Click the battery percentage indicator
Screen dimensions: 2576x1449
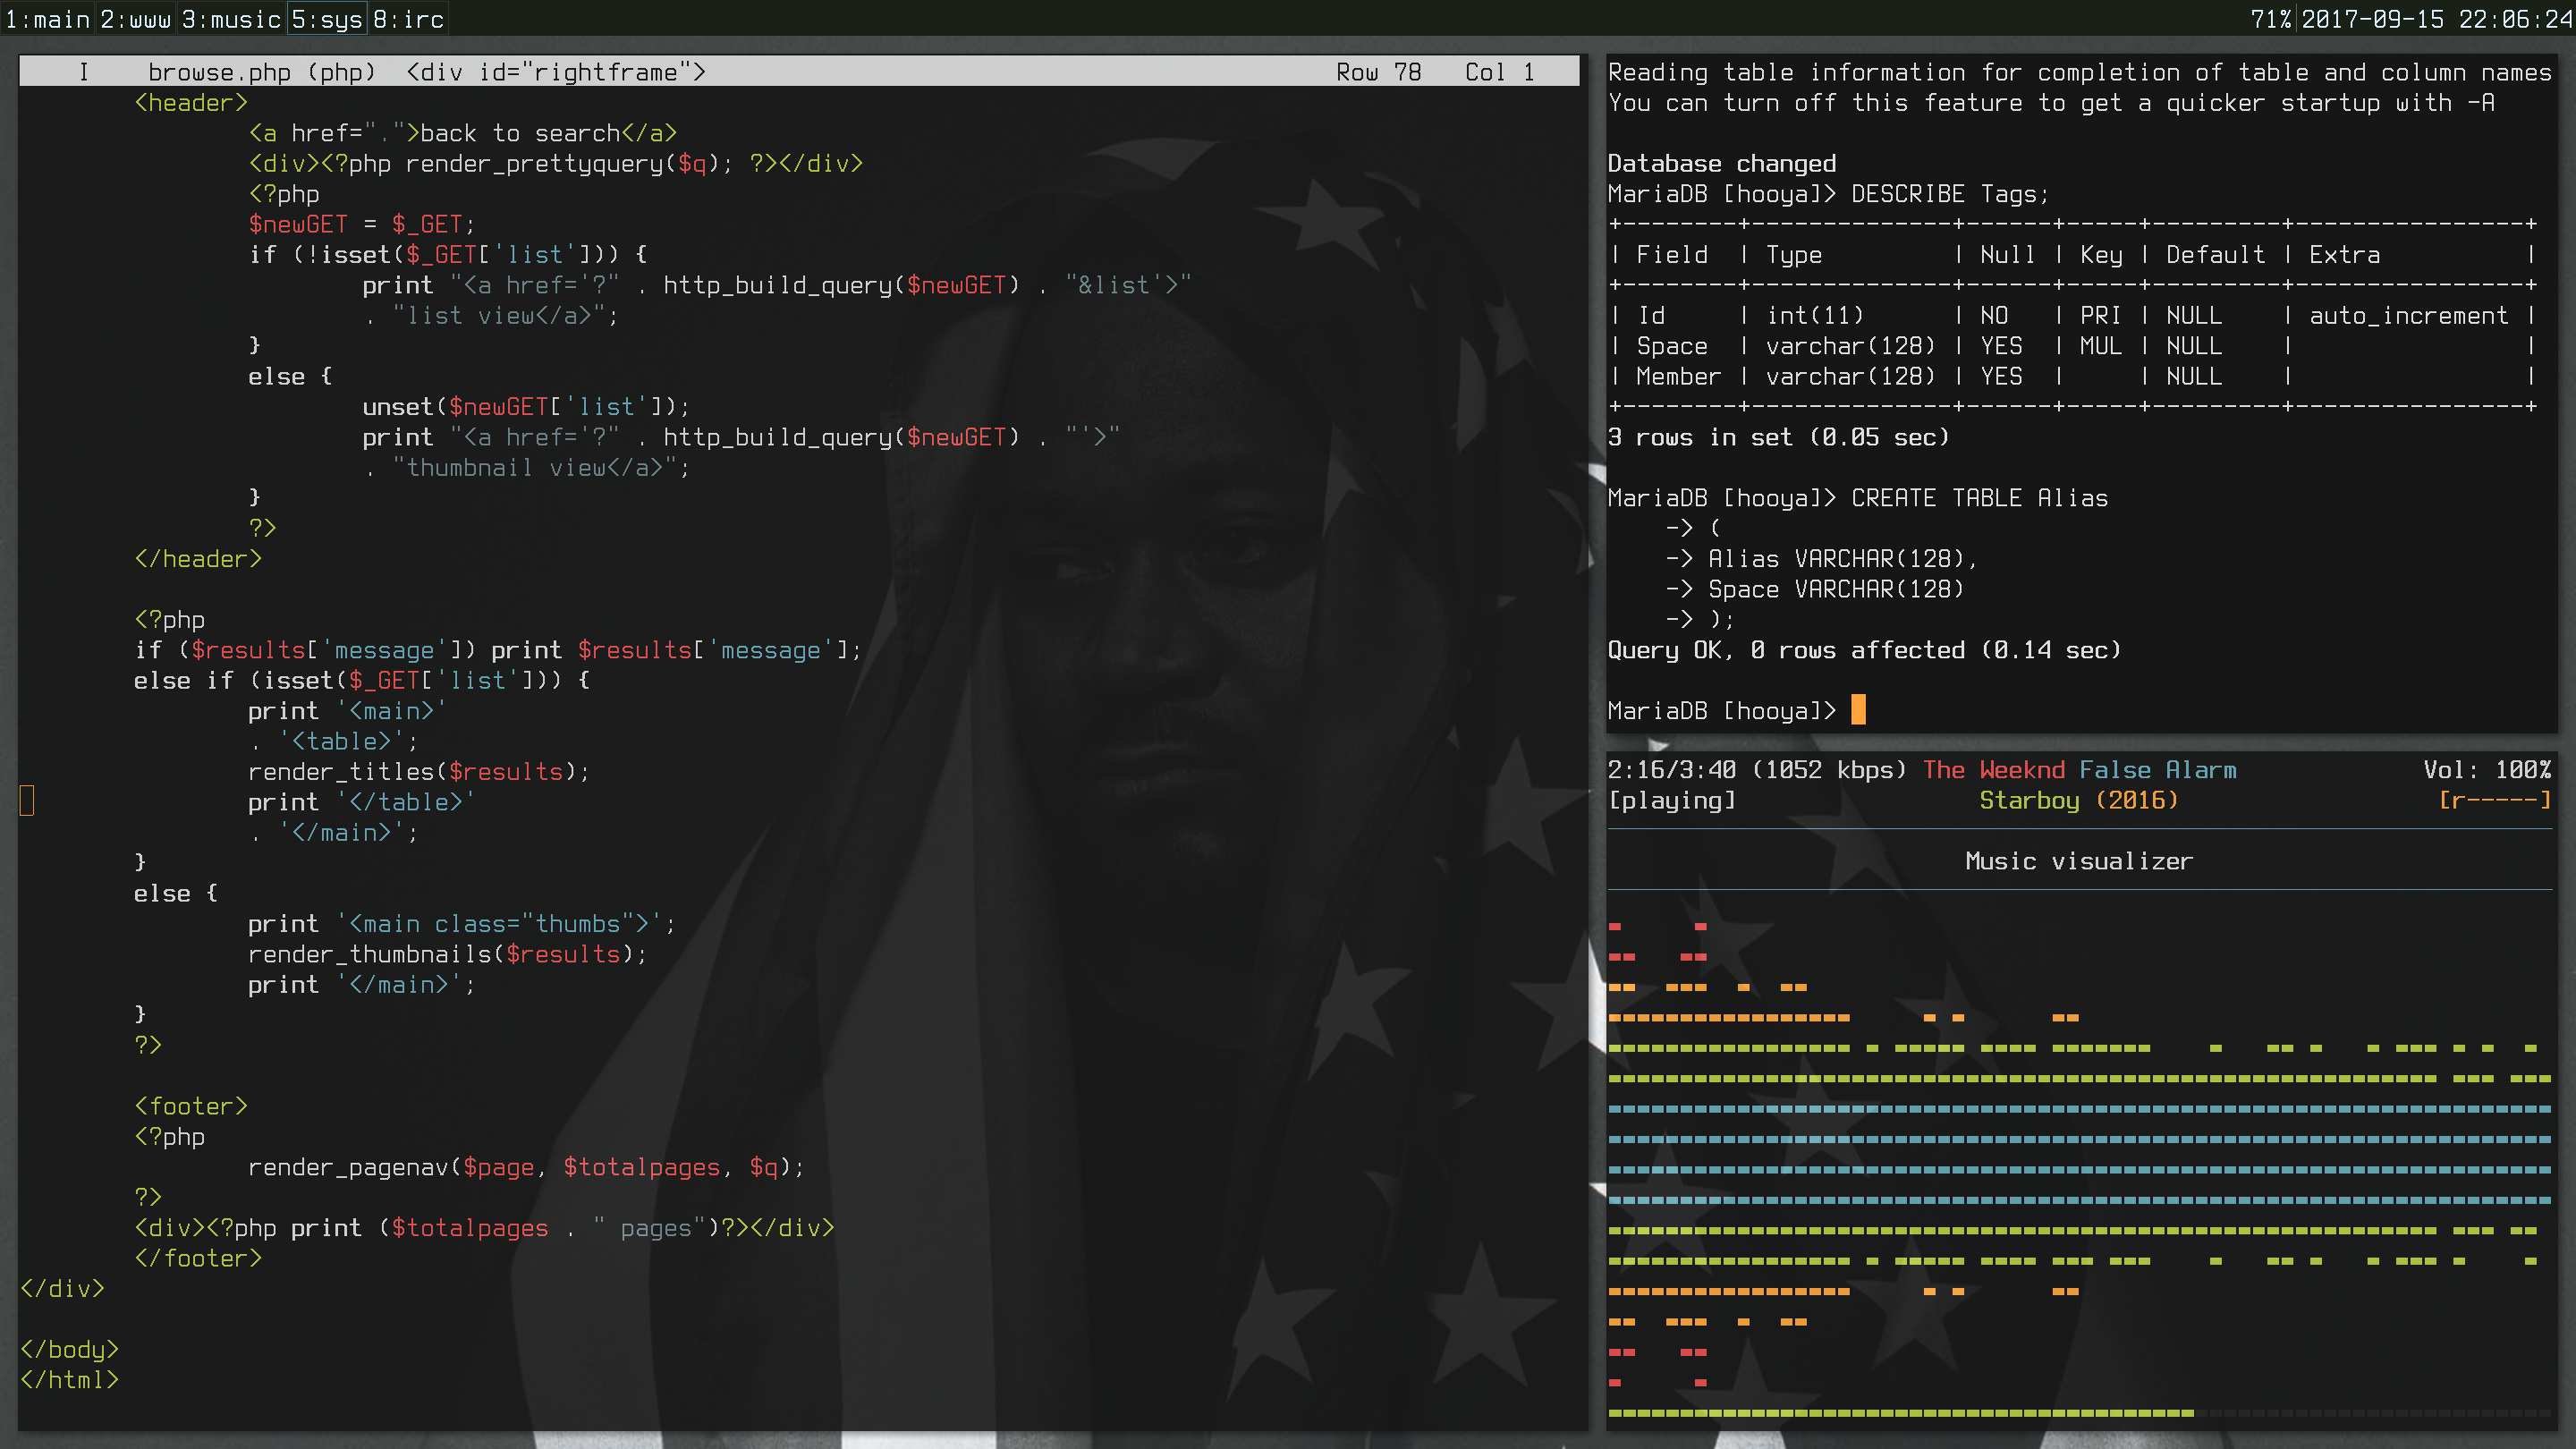[x=2270, y=19]
